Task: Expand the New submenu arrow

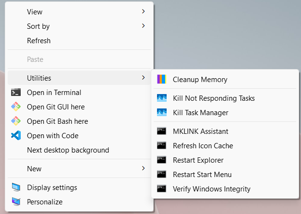Action: 143,168
